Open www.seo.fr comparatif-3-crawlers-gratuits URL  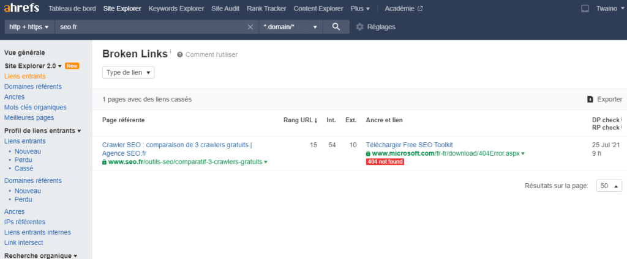(185, 162)
